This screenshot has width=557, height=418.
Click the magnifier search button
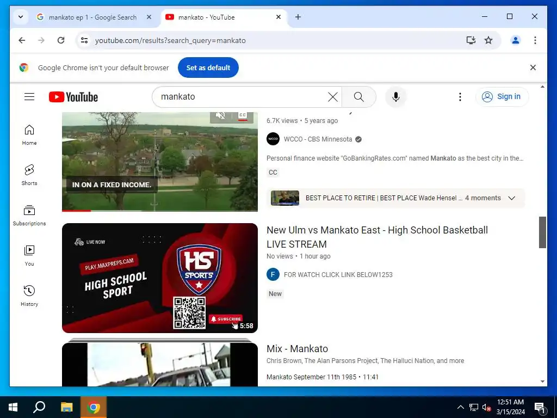coord(359,97)
